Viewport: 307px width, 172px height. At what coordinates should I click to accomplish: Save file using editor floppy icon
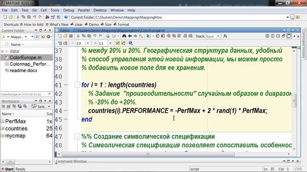pos(71,36)
